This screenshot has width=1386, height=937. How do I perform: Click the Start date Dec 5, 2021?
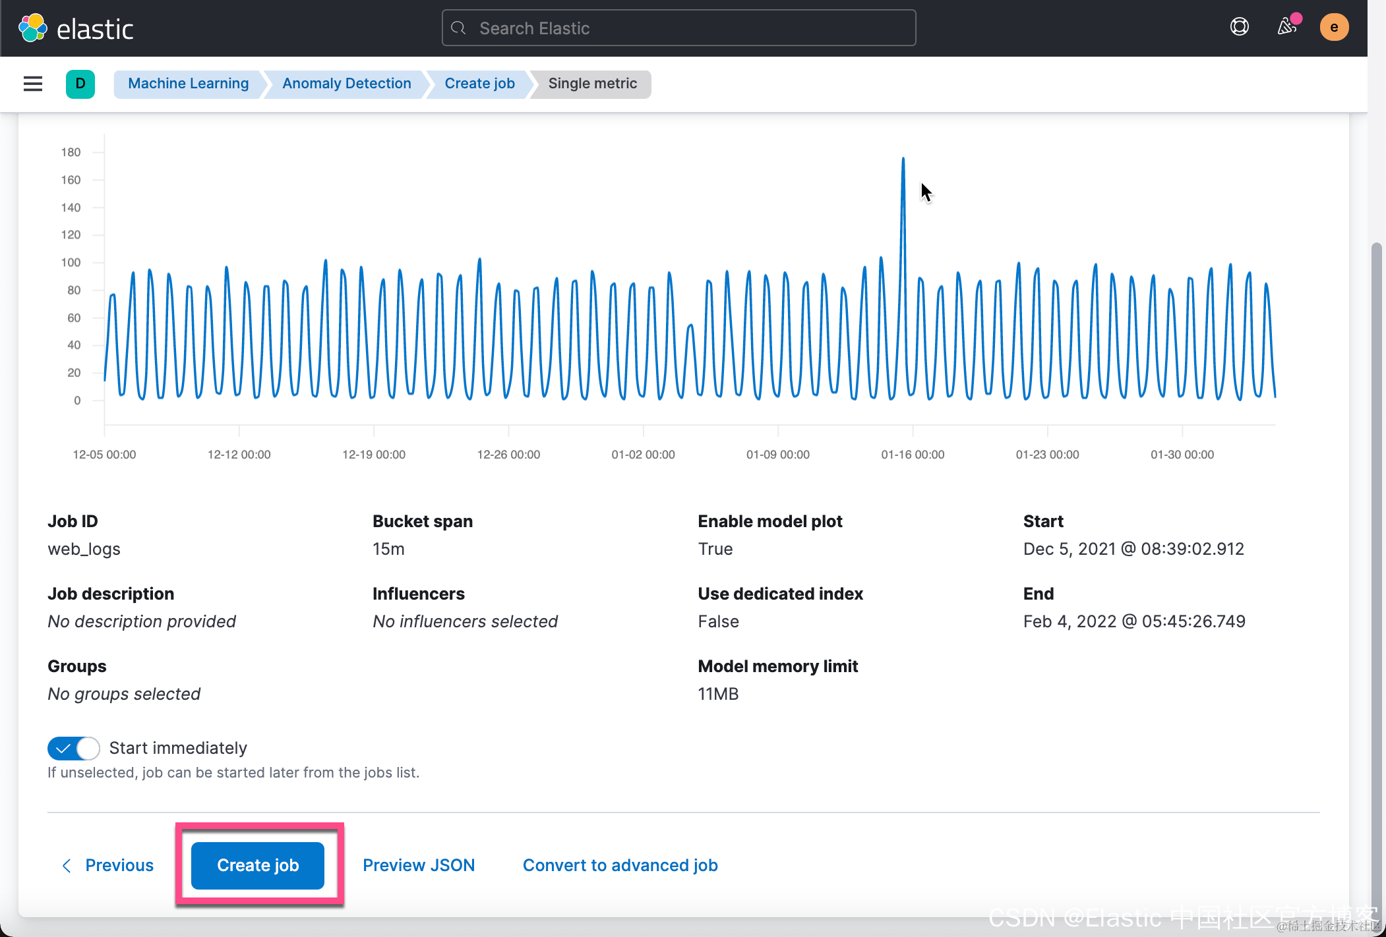tap(1133, 549)
